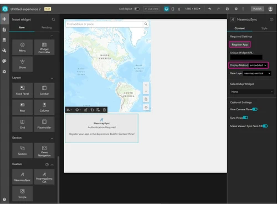Image resolution: width=277 pixels, height=208 pixels.
Task: Toggle Scene Viewer Sync Pano Tilt switch
Action: pyautogui.click(x=265, y=126)
